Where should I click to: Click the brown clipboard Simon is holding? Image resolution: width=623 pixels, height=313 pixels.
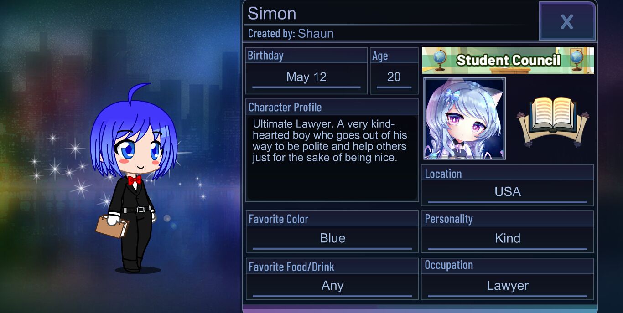pos(112,226)
